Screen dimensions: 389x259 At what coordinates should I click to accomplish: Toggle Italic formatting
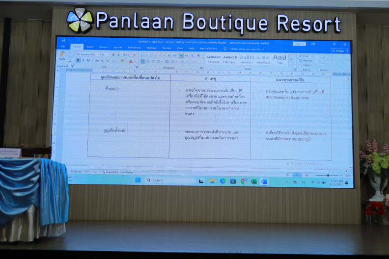(83, 60)
